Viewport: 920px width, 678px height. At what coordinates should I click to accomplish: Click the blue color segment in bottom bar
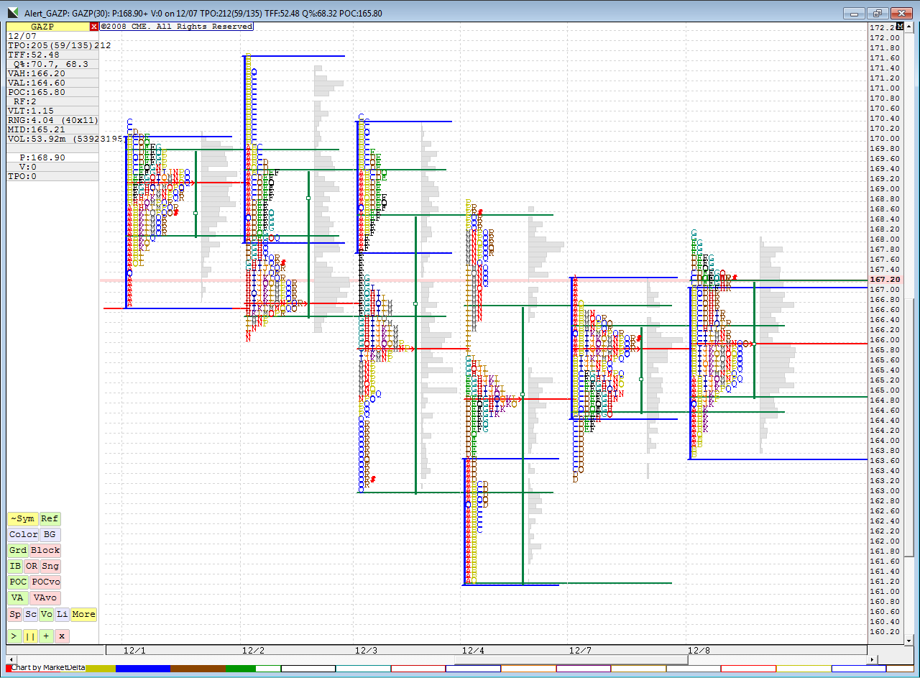[x=142, y=669]
